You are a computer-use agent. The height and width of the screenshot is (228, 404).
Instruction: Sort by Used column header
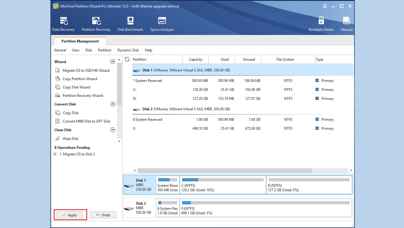222,59
